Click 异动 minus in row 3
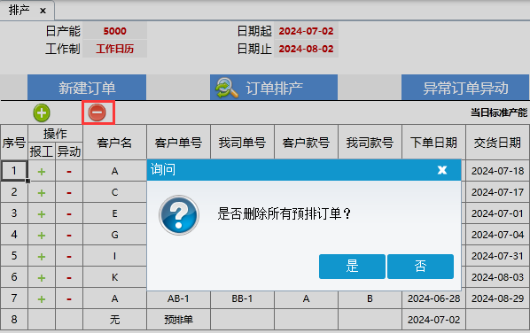The image size is (530, 333). (x=69, y=214)
